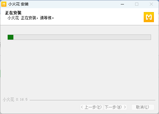This screenshot has width=159, height=114.
Task: Click the maximize button in the title bar
Action: 137,4
